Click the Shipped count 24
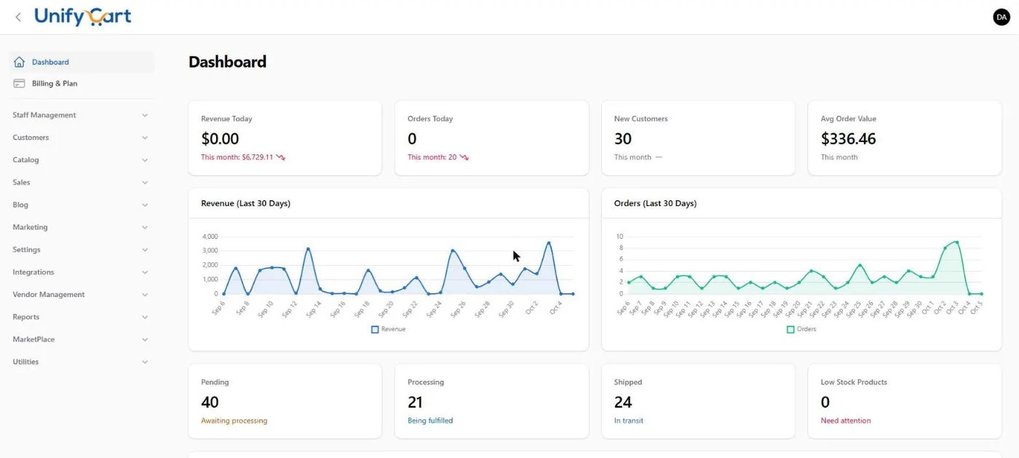The height and width of the screenshot is (458, 1019). coord(623,402)
